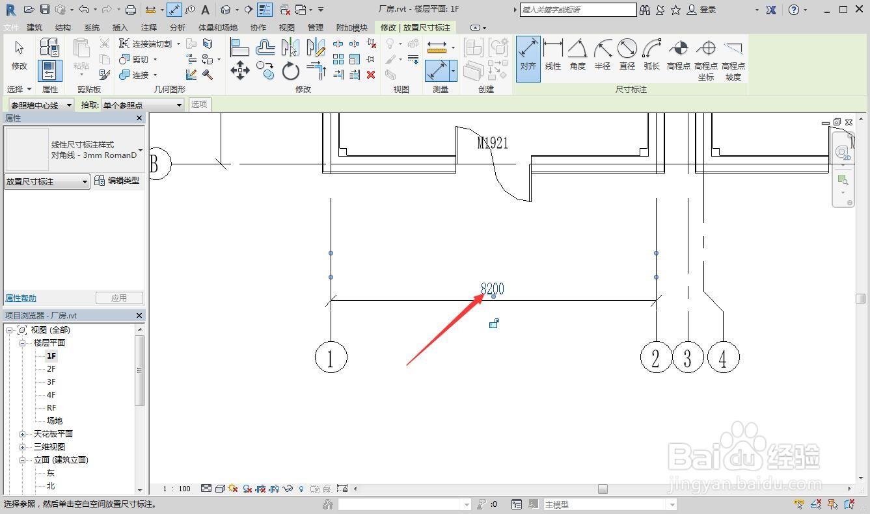Click the Cope (连接端切割) tool
This screenshot has height=514, width=870.
(x=145, y=44)
